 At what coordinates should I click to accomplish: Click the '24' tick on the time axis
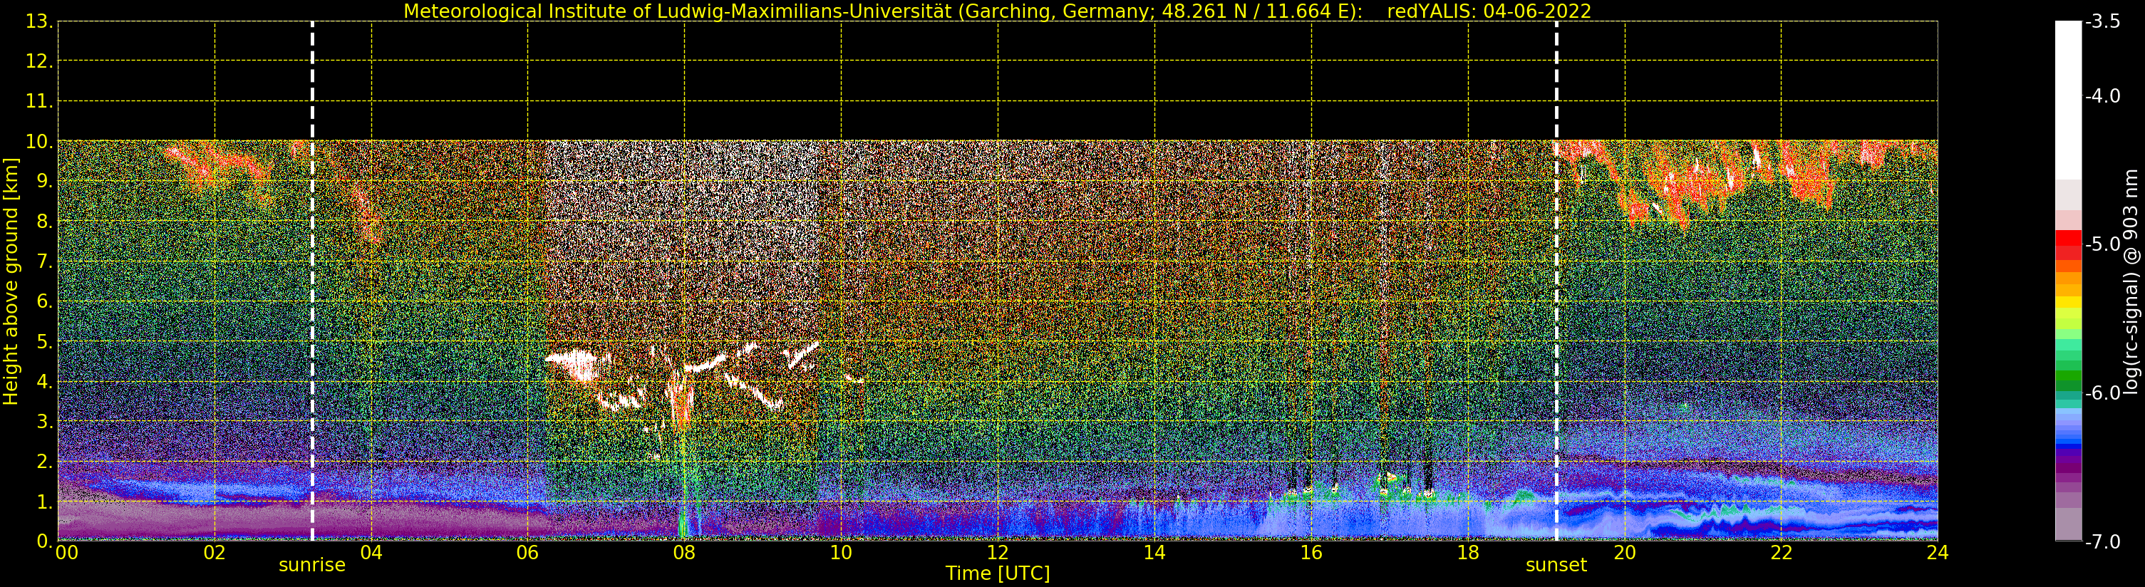coord(1938,552)
